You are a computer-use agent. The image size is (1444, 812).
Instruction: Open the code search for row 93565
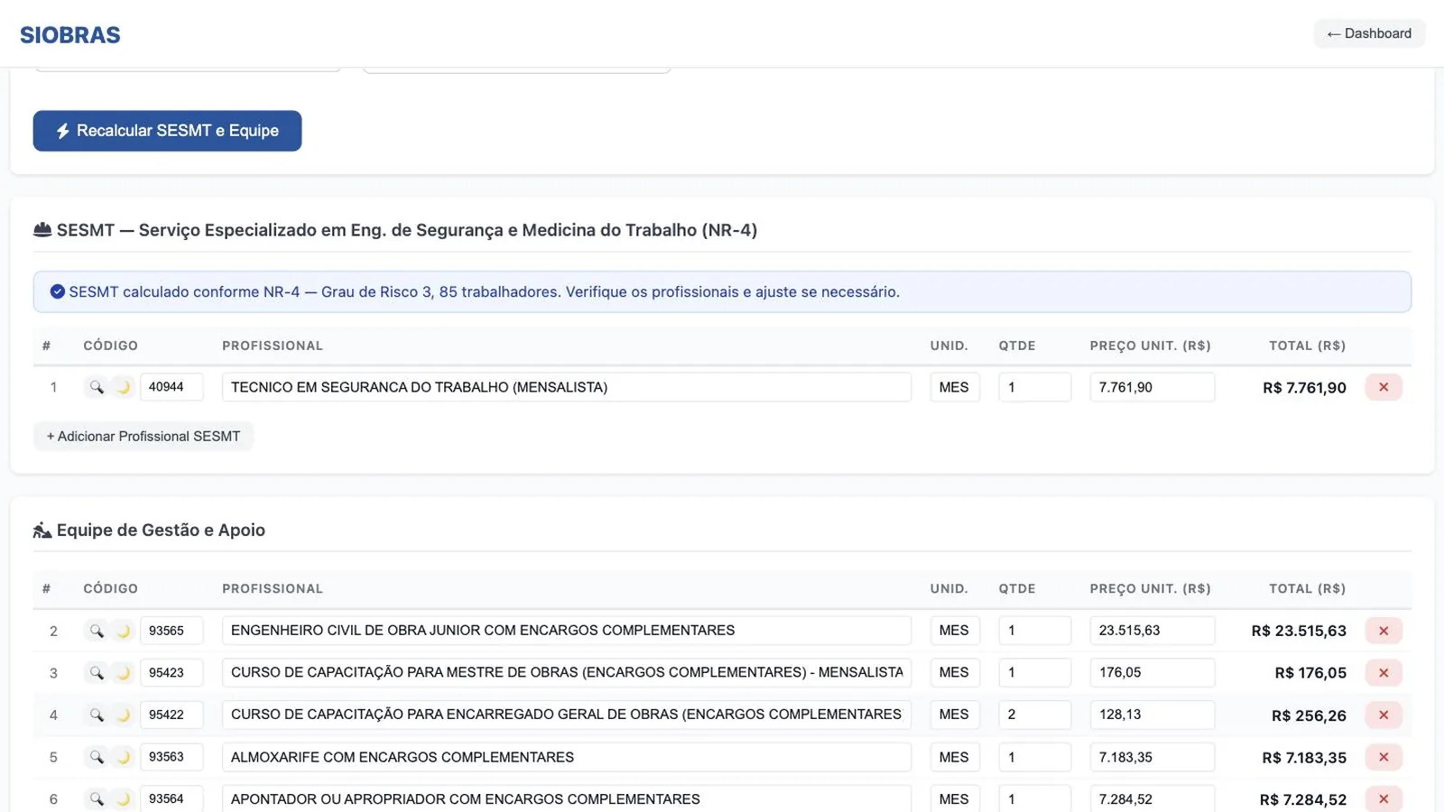(x=96, y=631)
